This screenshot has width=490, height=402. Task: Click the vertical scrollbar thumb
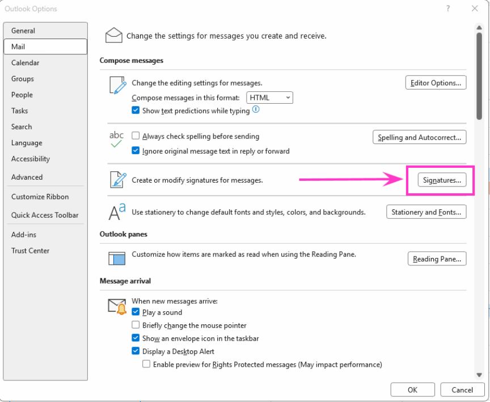pos(479,76)
